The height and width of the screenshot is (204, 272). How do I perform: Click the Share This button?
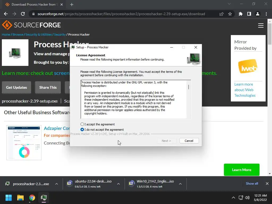click(x=48, y=87)
